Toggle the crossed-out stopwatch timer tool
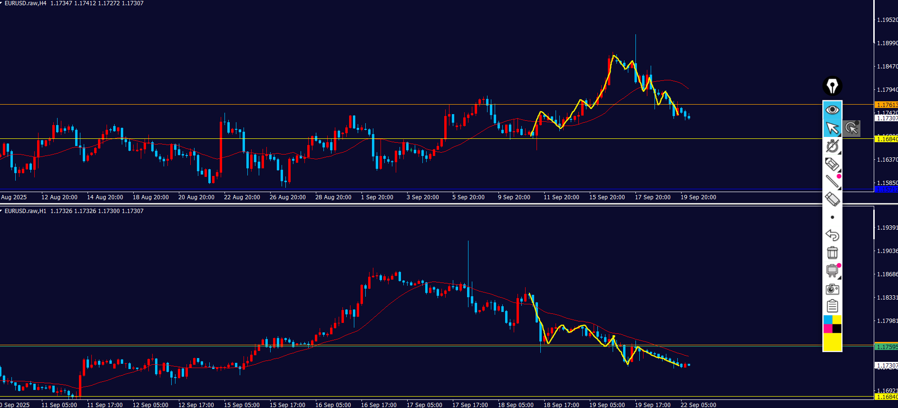 [x=832, y=146]
